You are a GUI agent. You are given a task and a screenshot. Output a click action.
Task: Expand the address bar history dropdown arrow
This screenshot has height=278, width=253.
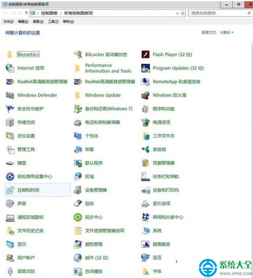178,13
